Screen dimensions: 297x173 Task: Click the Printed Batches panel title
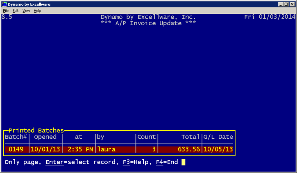point(36,131)
